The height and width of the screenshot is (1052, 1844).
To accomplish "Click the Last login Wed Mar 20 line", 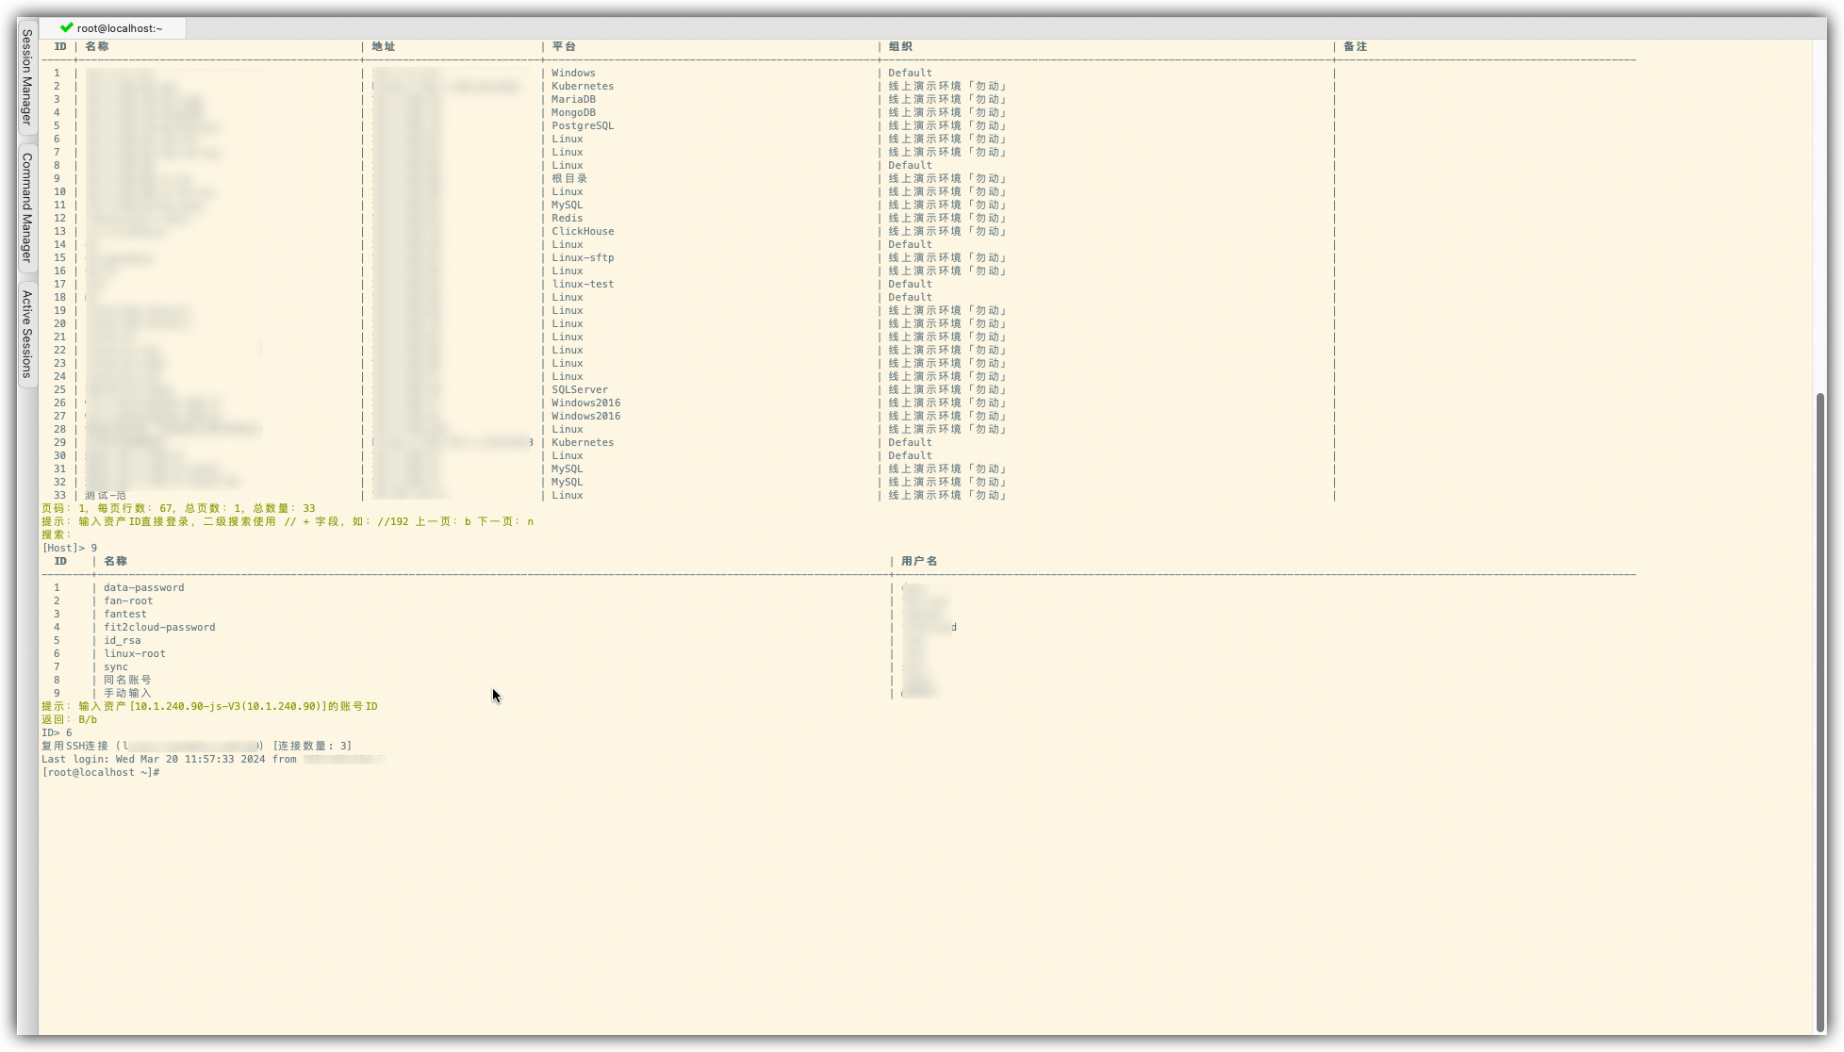I will (x=212, y=759).
